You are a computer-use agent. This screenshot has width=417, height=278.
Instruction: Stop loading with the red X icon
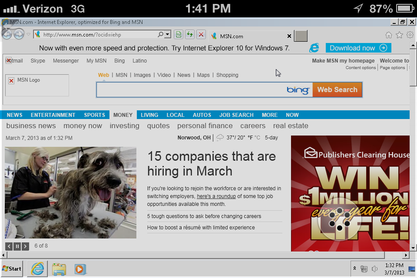pos(201,35)
